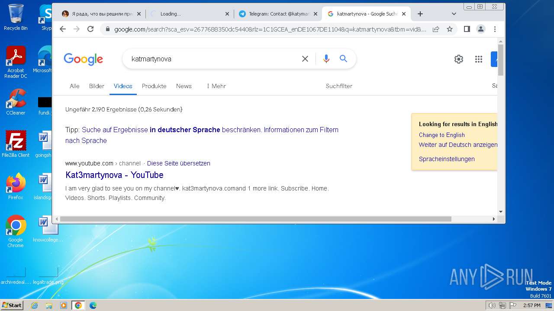
Task: Open Internet Explorer from taskbar
Action: 34,305
